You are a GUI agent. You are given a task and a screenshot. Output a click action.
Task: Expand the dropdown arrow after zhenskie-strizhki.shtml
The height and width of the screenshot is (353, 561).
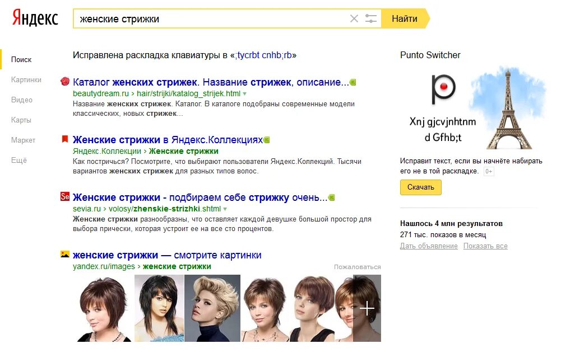pos(225,209)
